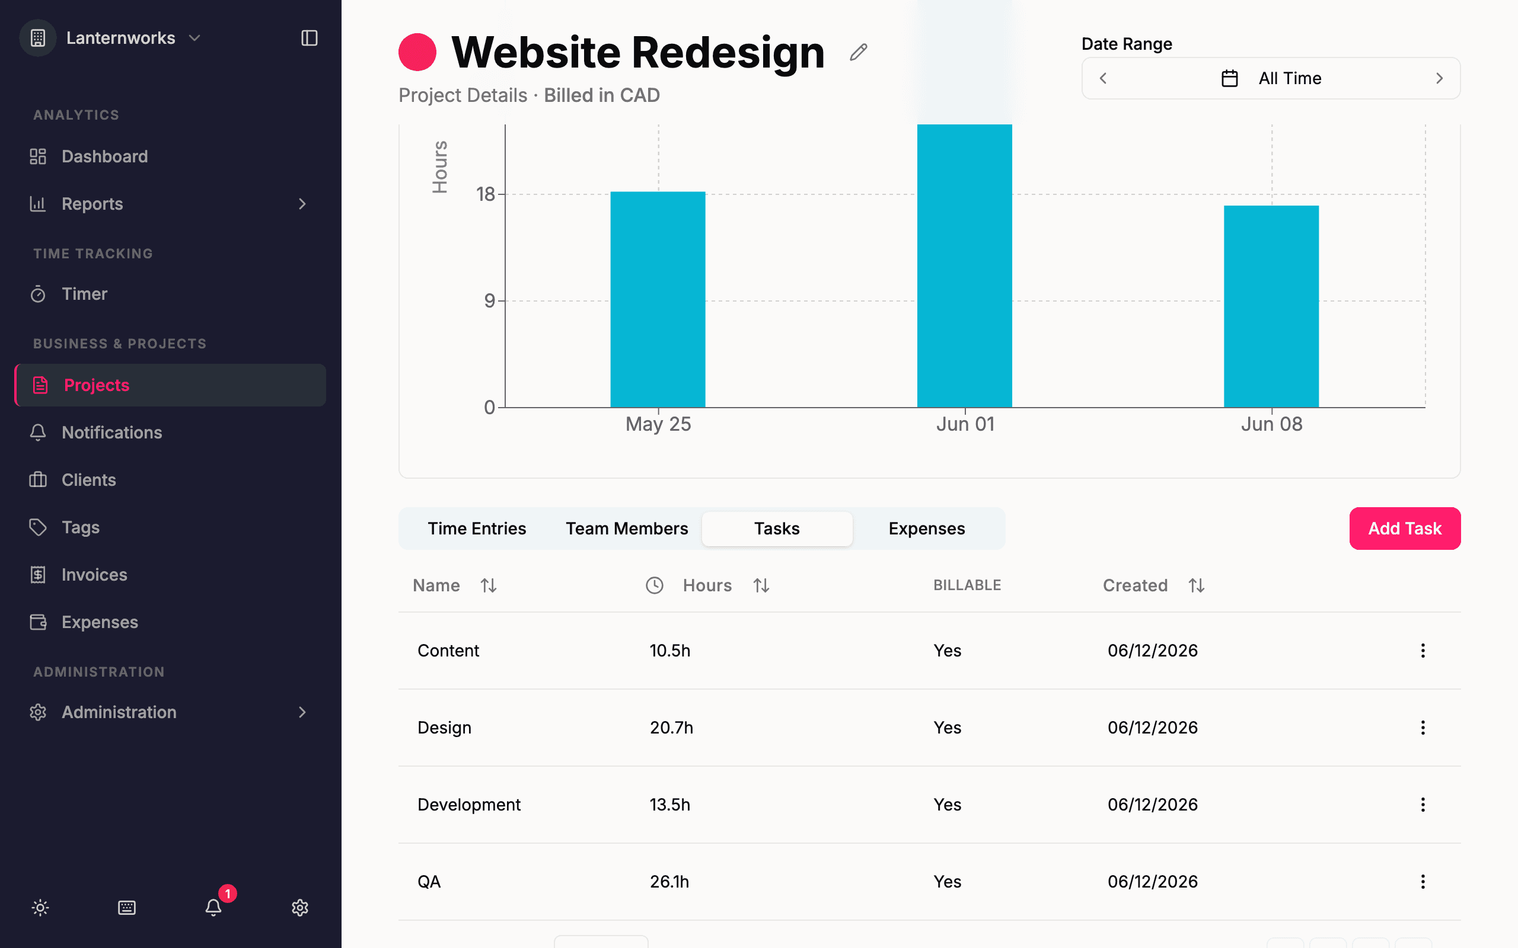Open the Timer page
The height and width of the screenshot is (948, 1518).
coord(170,294)
